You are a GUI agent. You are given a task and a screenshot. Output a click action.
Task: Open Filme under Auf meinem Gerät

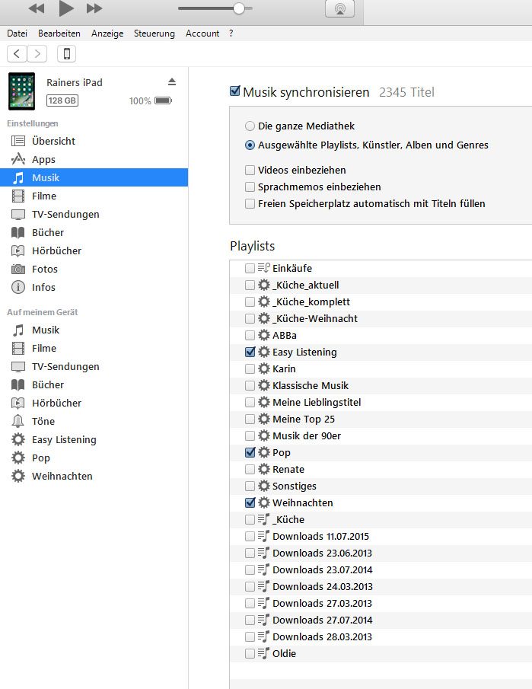94,349
